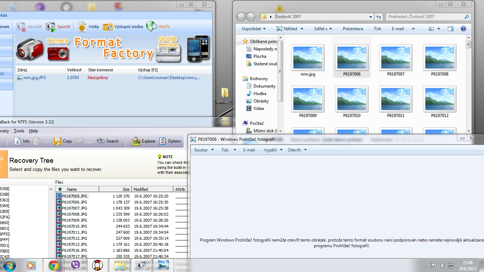Click the Explorer back navigation arrow

pyautogui.click(x=241, y=17)
